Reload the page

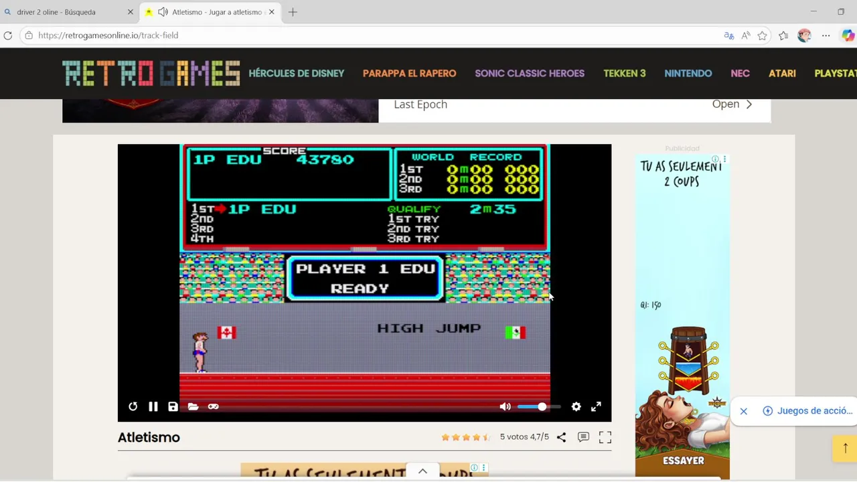point(8,35)
